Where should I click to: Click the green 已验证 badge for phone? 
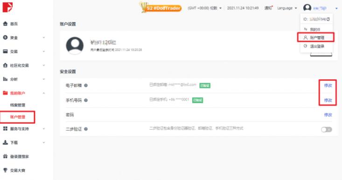(x=197, y=100)
